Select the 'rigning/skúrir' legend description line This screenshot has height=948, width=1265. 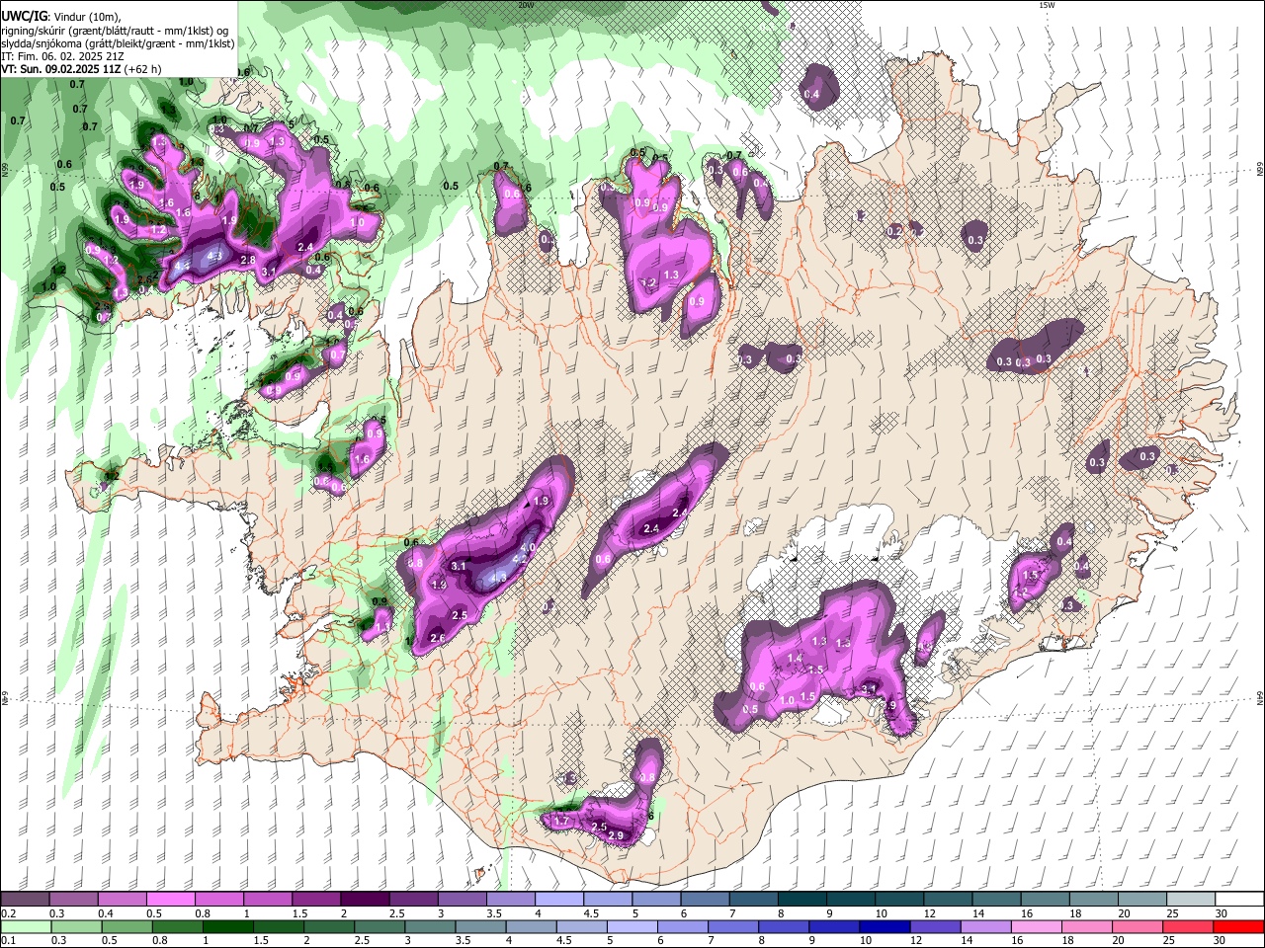coord(115,30)
